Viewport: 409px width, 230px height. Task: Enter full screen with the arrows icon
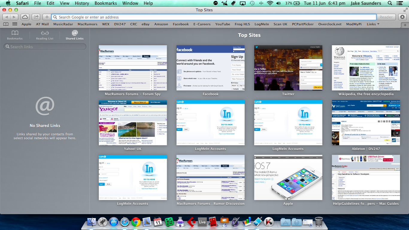[x=405, y=10]
